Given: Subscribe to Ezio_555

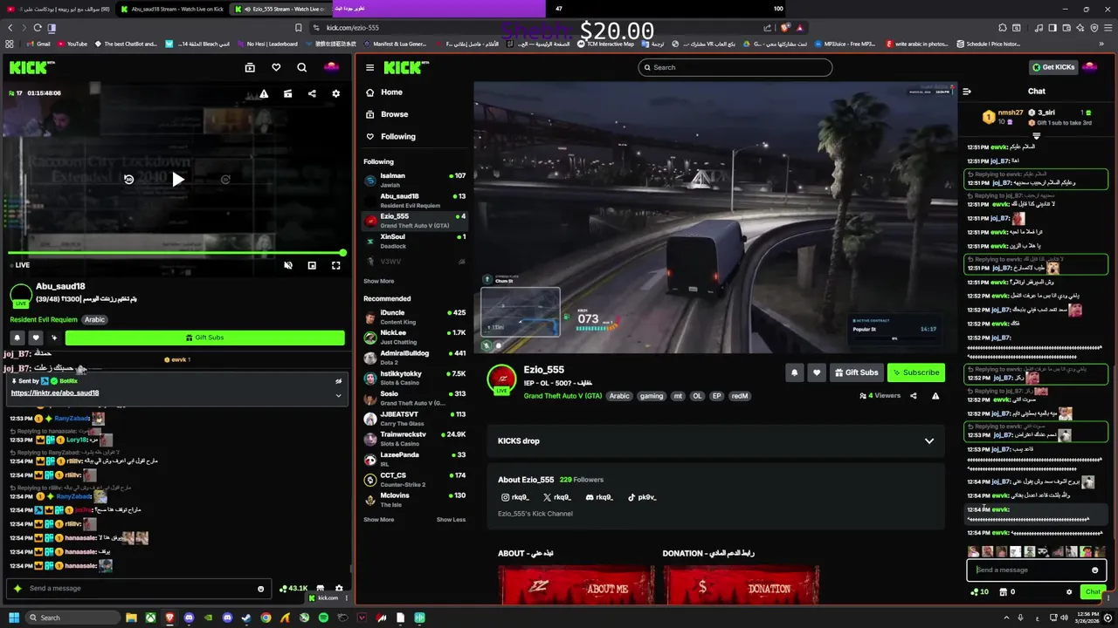Looking at the screenshot, I should coord(915,373).
